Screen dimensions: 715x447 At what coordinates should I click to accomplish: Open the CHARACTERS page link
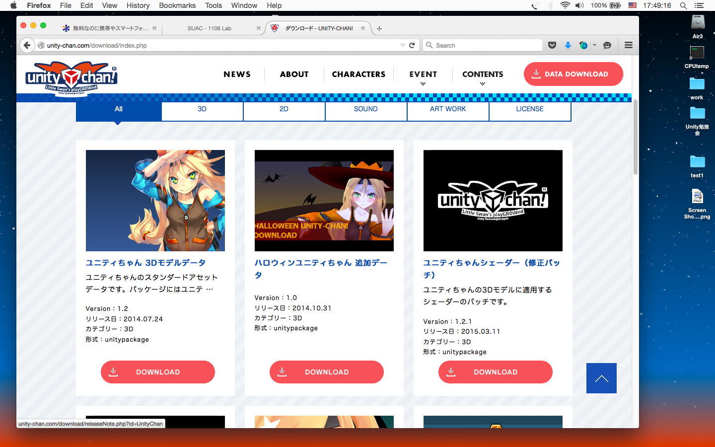click(358, 74)
